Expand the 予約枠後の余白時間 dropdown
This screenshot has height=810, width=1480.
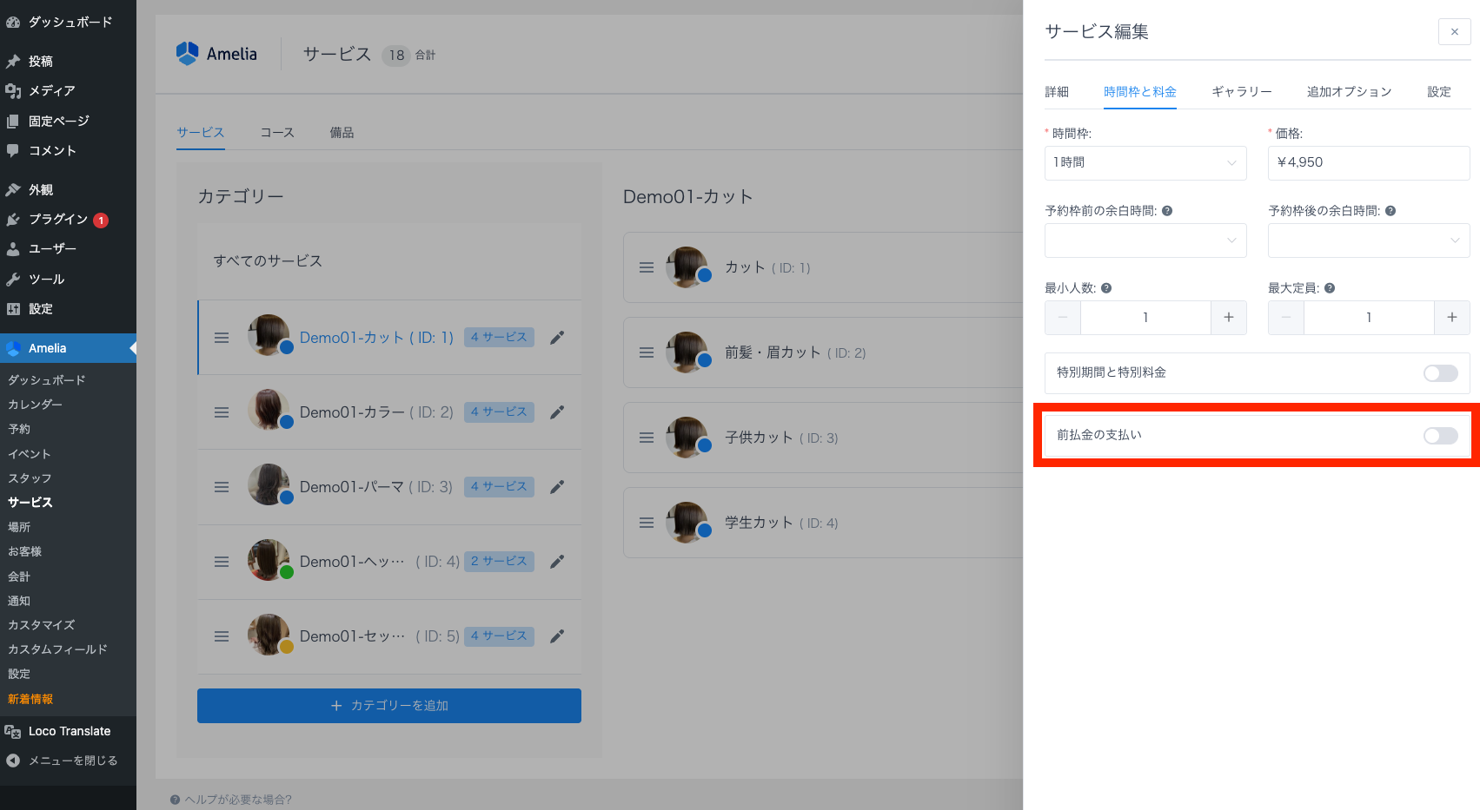coord(1368,240)
